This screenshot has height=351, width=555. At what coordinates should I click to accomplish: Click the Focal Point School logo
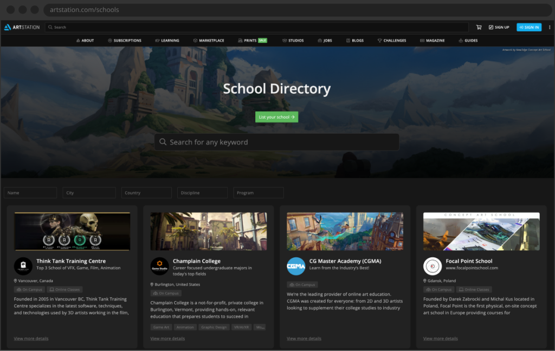433,266
